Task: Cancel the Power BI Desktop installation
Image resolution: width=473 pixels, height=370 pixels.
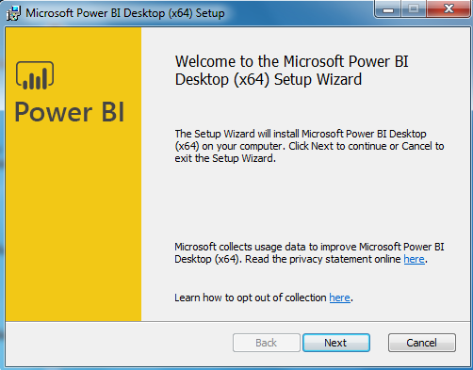Action: 421,343
